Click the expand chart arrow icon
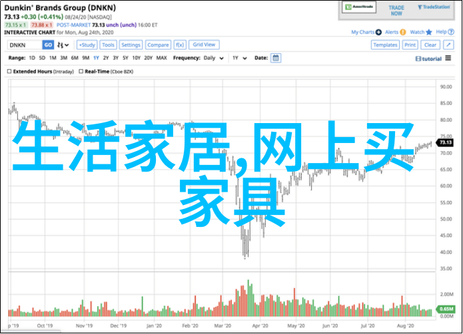The image size is (463, 334). [x=448, y=45]
